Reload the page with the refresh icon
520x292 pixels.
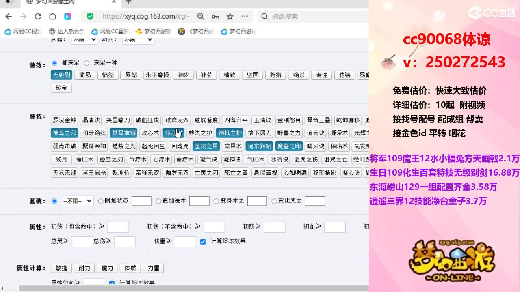(38, 16)
